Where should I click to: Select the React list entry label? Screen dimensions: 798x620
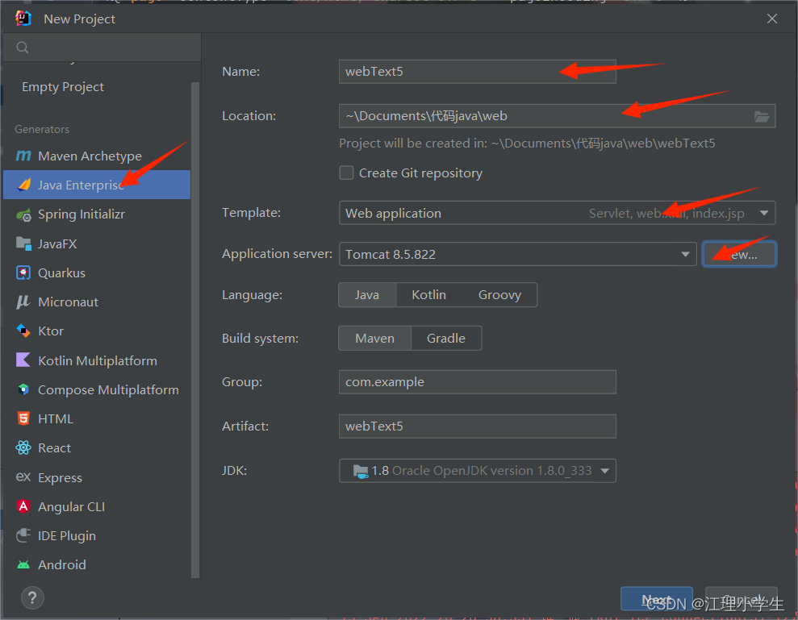click(x=54, y=448)
